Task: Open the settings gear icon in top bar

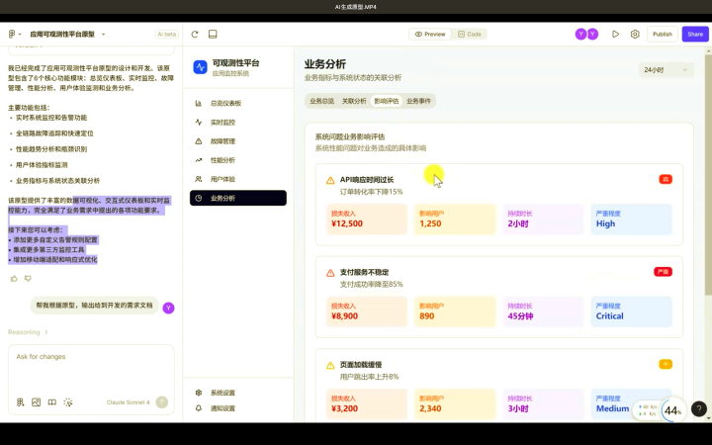Action: pos(635,34)
